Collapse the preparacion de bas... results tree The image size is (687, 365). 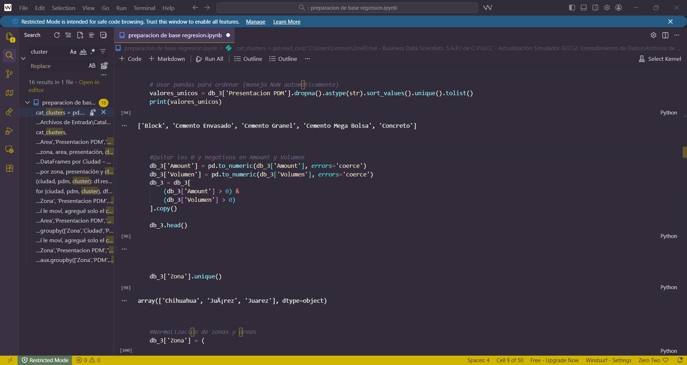pyautogui.click(x=28, y=102)
